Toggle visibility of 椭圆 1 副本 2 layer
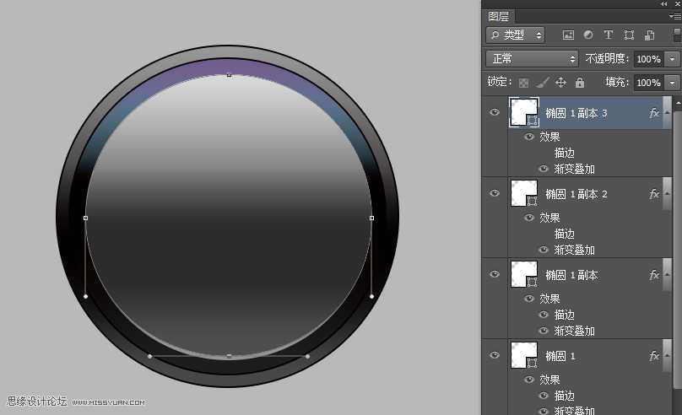 495,193
